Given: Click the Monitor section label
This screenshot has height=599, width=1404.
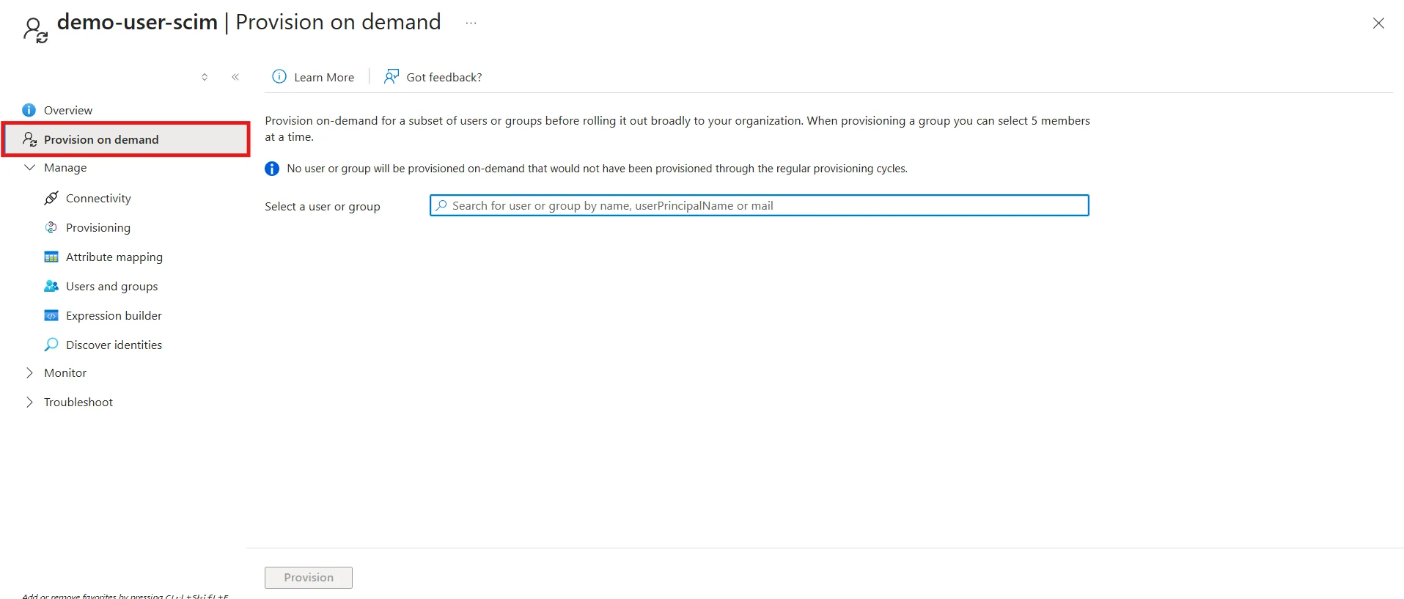Looking at the screenshot, I should (x=65, y=372).
